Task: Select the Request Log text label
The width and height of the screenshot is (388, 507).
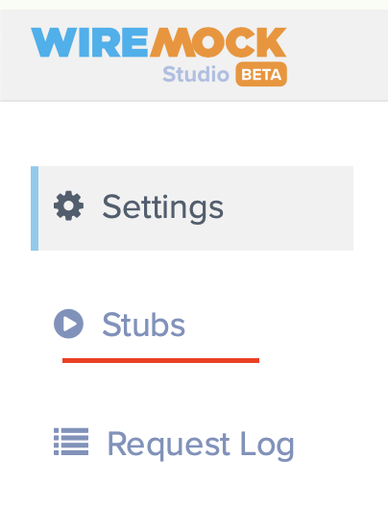Action: point(201,445)
